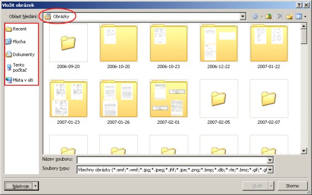Open Dokumenty in the places bar
Image resolution: width=312 pixels, height=195 pixels.
point(20,54)
